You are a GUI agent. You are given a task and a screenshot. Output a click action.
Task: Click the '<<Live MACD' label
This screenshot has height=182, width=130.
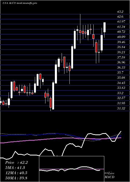tap(109, 175)
